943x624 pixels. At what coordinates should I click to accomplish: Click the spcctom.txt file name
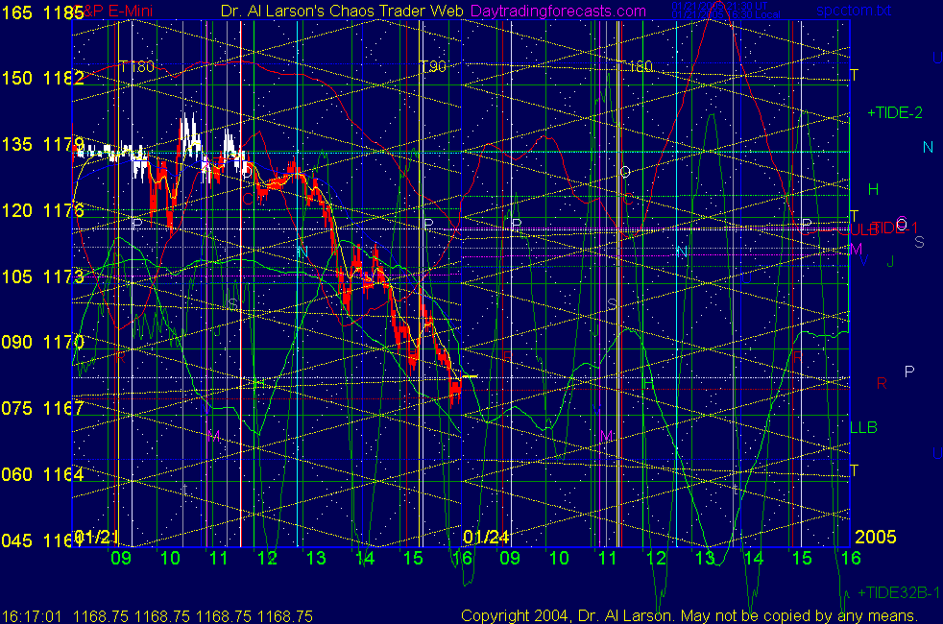tap(854, 11)
